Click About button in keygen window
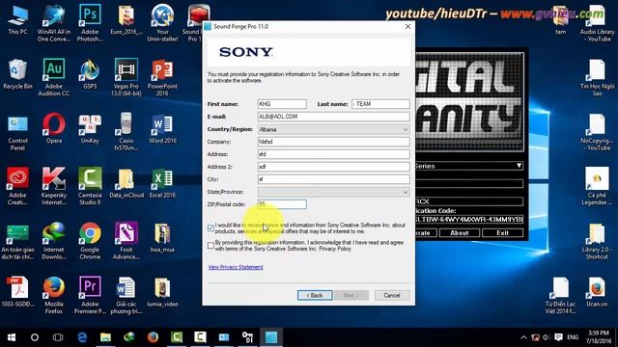 [460, 233]
